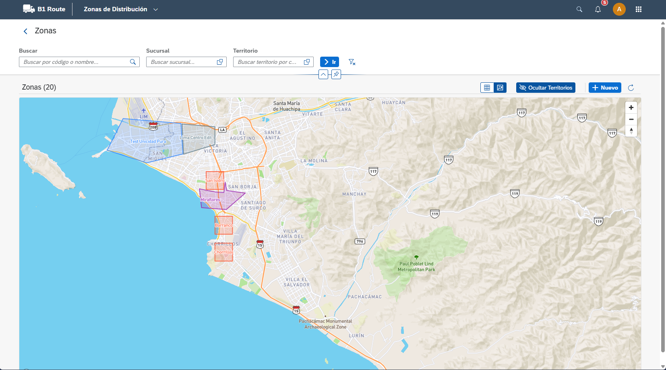666x370 pixels.
Task: Open the user avatar menu
Action: point(619,9)
